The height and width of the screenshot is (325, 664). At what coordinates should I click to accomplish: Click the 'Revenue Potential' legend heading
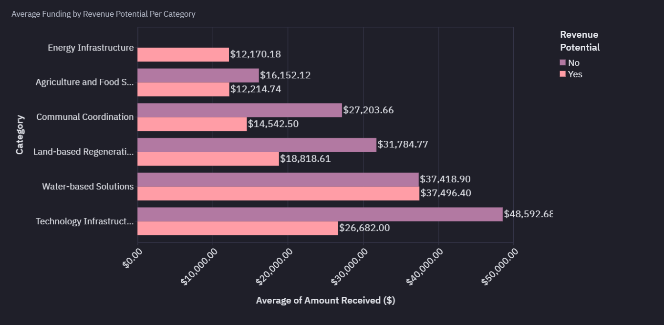pyautogui.click(x=580, y=41)
